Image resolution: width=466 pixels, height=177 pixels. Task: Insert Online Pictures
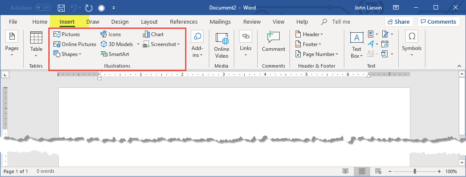coord(75,44)
